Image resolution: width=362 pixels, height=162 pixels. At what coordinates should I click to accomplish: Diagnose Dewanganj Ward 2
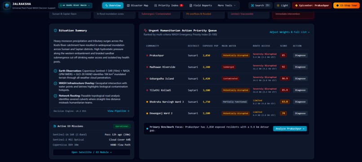(300, 113)
